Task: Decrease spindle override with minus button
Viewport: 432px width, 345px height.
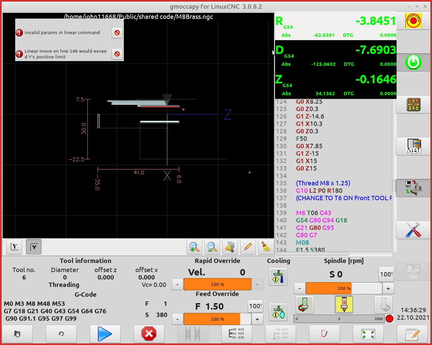Action: tap(300, 289)
